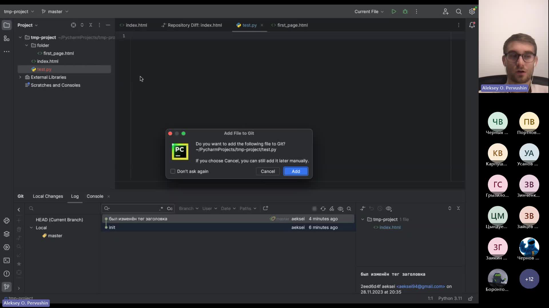Open Python Packages tool window icon
This screenshot has height=308, width=549.
(x=7, y=234)
